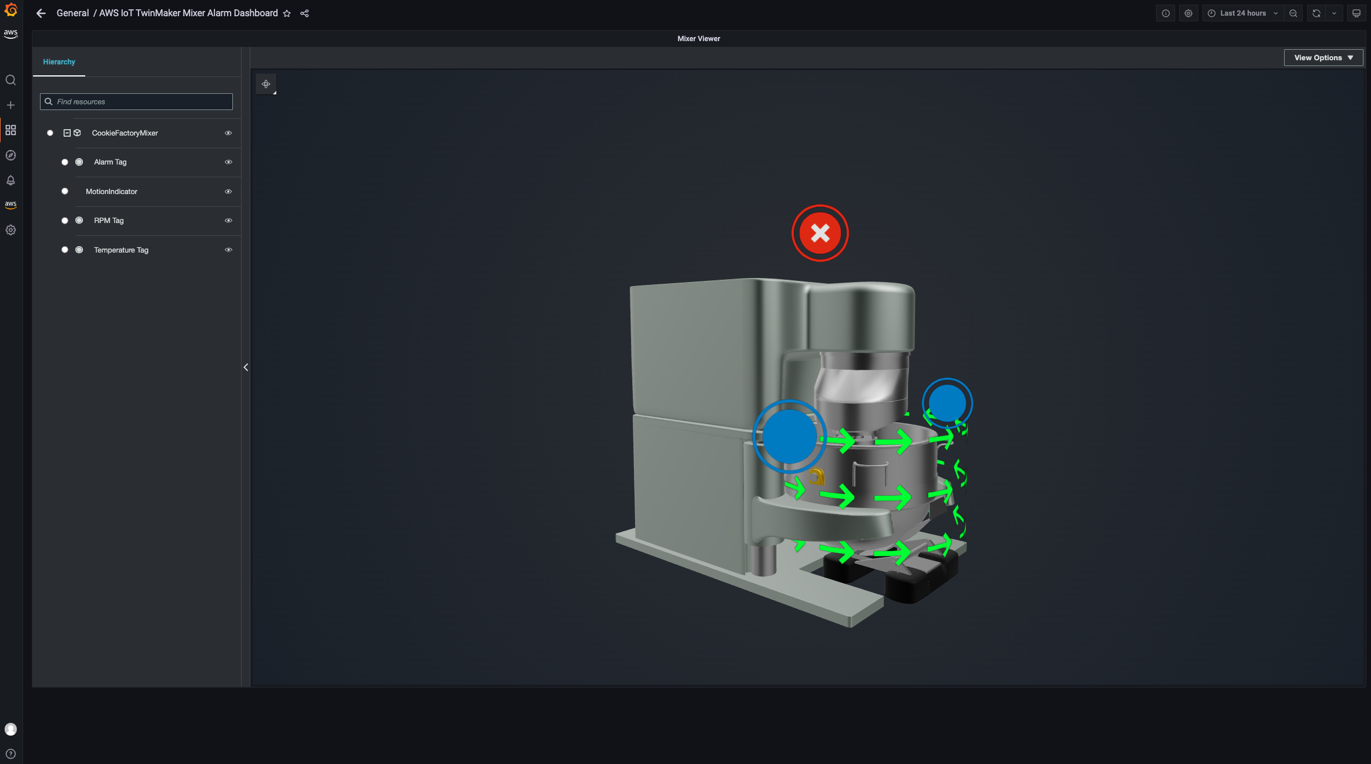Switch to the Hierarchy tab
Image resolution: width=1371 pixels, height=764 pixels.
coord(59,62)
